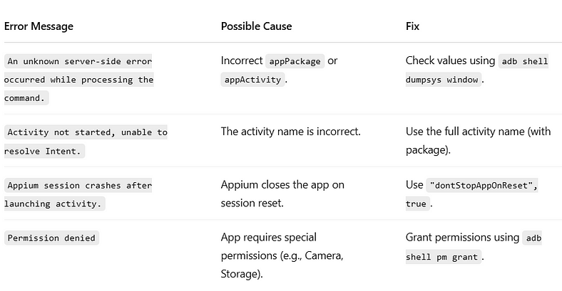Click the appPackage code snippet

295,61
